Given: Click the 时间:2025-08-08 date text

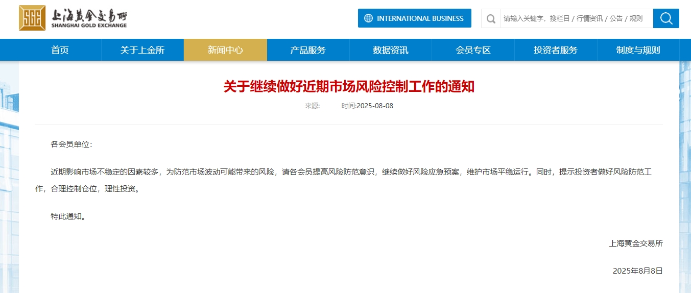Looking at the screenshot, I should 368,106.
